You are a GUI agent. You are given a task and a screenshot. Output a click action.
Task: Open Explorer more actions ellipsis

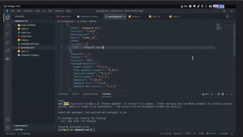50,16
